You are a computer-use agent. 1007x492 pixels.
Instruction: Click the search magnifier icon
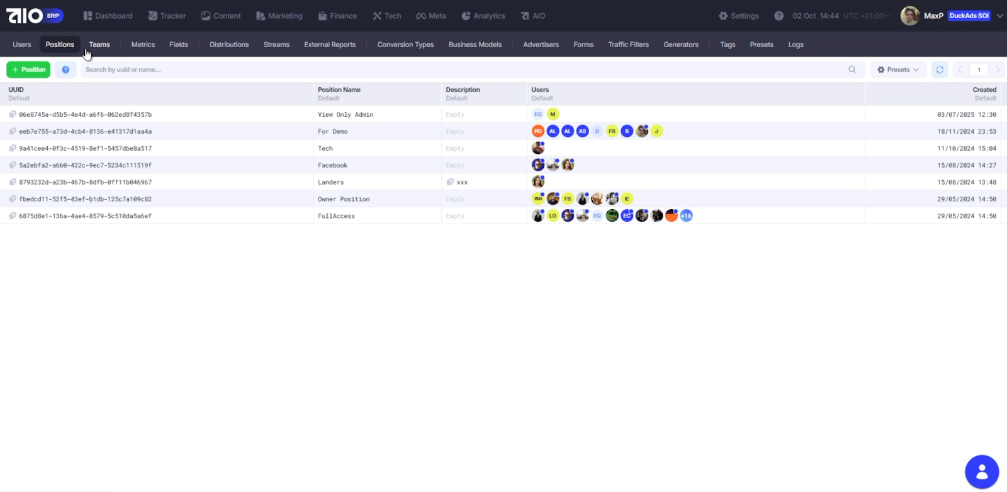[x=852, y=70]
